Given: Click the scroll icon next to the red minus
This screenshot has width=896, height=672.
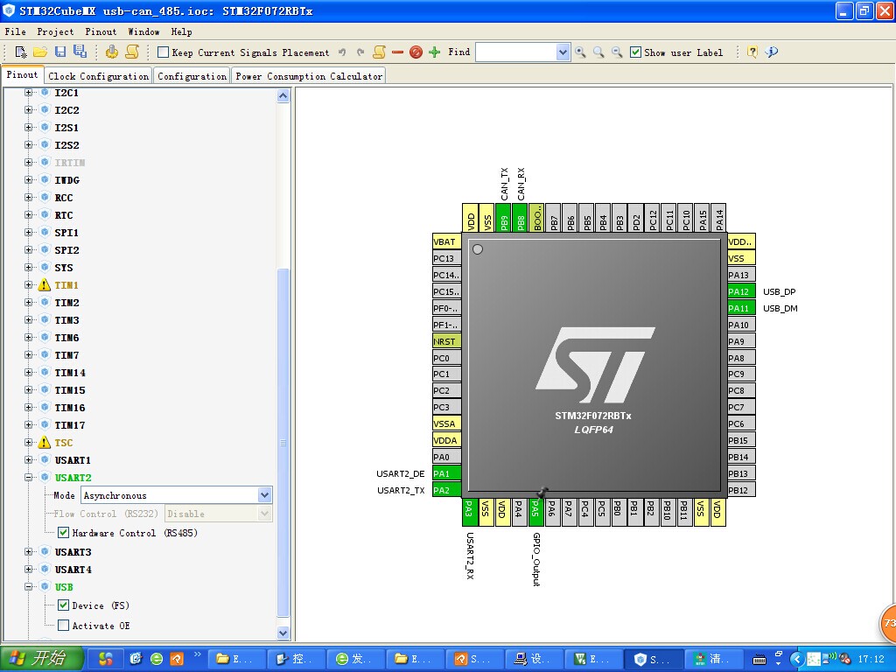Looking at the screenshot, I should [379, 52].
